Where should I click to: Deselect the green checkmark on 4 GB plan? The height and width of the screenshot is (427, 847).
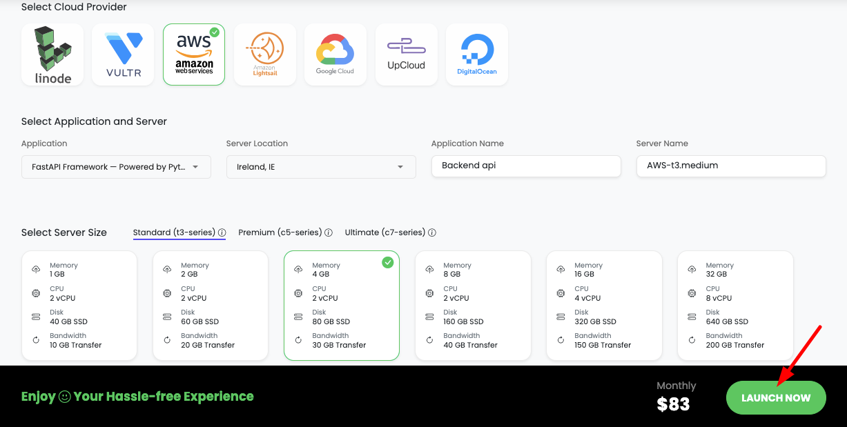387,262
